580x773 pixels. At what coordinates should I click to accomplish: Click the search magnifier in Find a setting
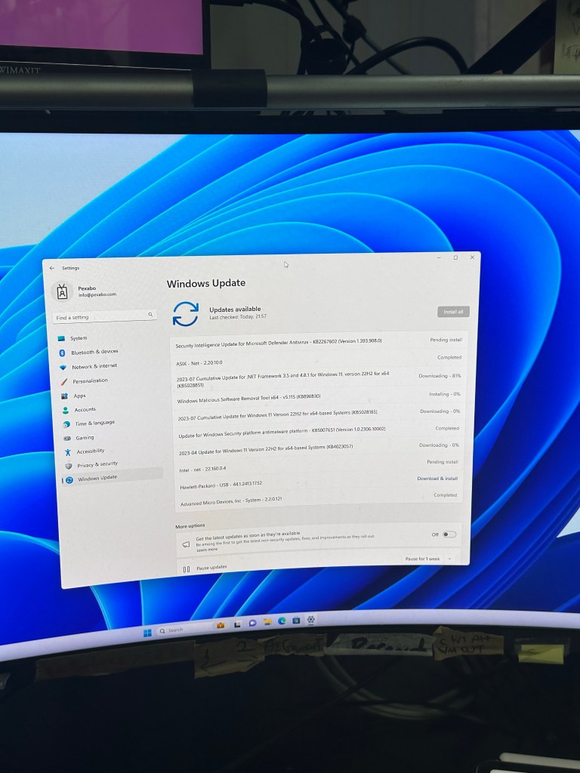point(150,315)
